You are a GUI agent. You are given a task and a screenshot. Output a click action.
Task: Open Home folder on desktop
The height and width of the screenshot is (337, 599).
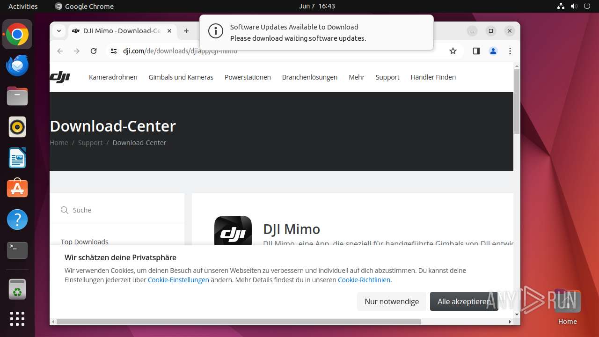[x=567, y=307]
